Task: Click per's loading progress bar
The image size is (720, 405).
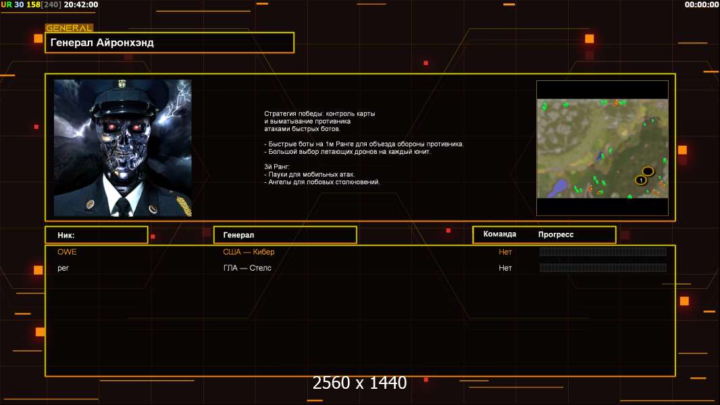Action: [602, 268]
